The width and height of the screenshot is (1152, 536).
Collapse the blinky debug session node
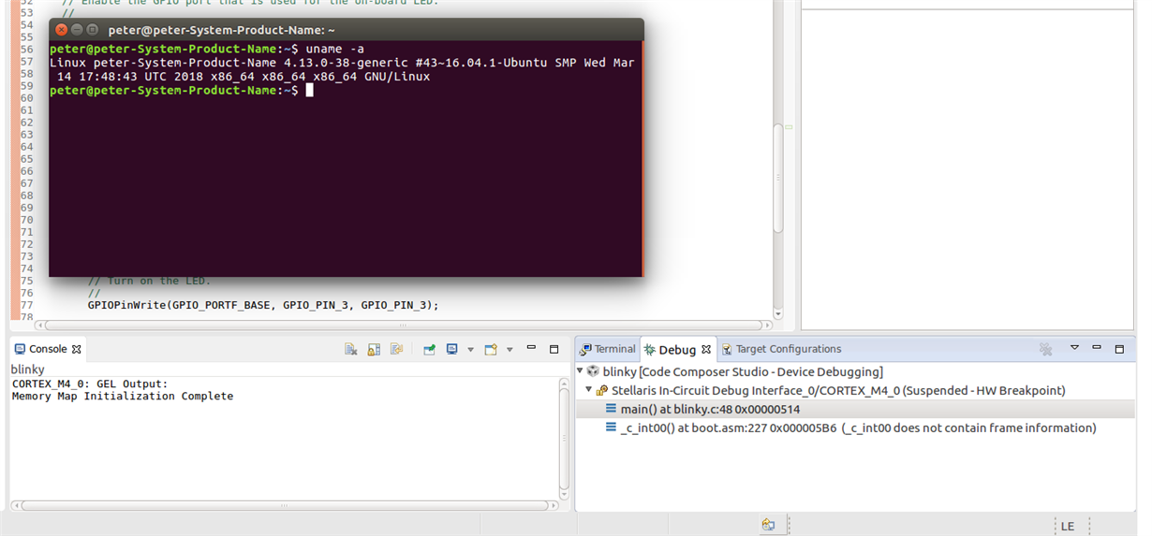[x=580, y=371]
